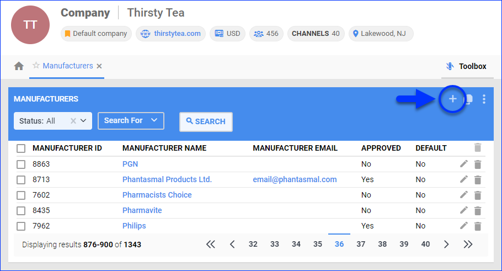Image resolution: width=502 pixels, height=271 pixels.
Task: Go to the last page of results
Action: coord(468,244)
